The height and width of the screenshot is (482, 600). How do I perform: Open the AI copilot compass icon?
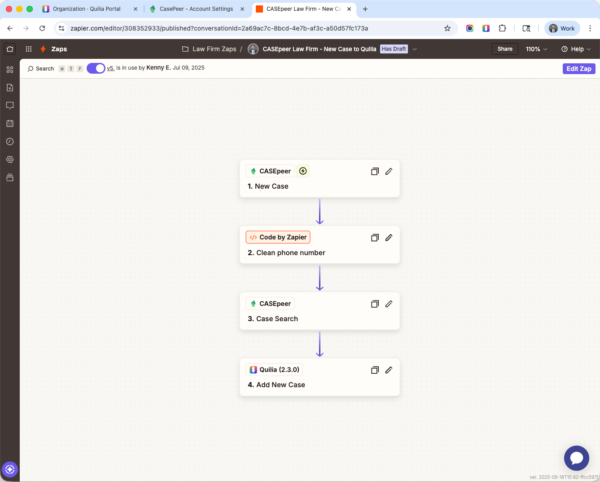[x=10, y=469]
